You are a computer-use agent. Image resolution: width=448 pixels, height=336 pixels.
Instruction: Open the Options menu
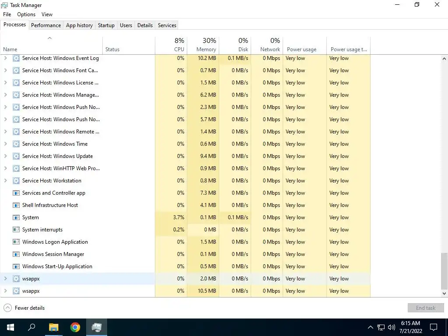coord(26,14)
